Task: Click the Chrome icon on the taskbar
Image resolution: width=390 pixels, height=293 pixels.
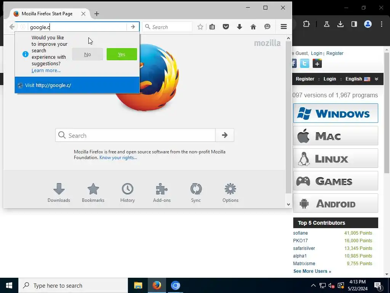Action: pyautogui.click(x=175, y=285)
